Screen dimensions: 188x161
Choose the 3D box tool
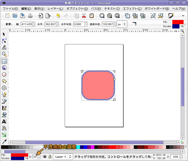(x=4, y=68)
